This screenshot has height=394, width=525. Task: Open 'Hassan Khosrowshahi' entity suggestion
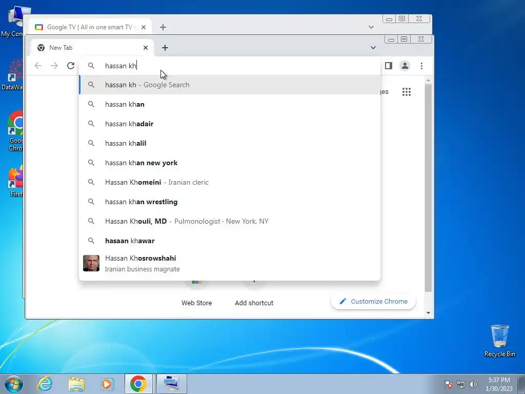pyautogui.click(x=230, y=263)
